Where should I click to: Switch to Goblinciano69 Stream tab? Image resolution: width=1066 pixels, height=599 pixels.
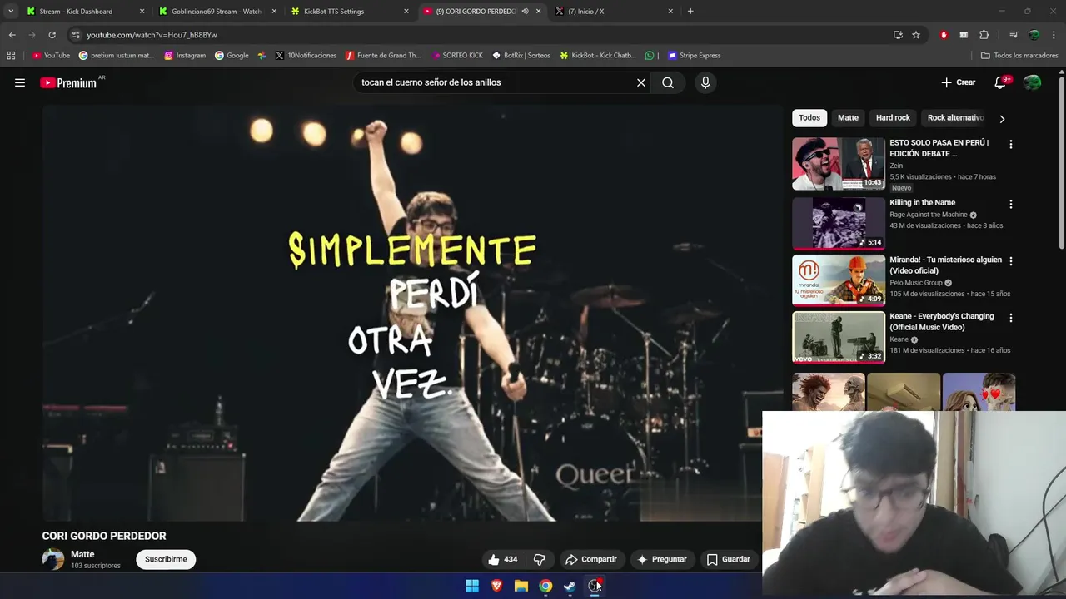coord(216,12)
